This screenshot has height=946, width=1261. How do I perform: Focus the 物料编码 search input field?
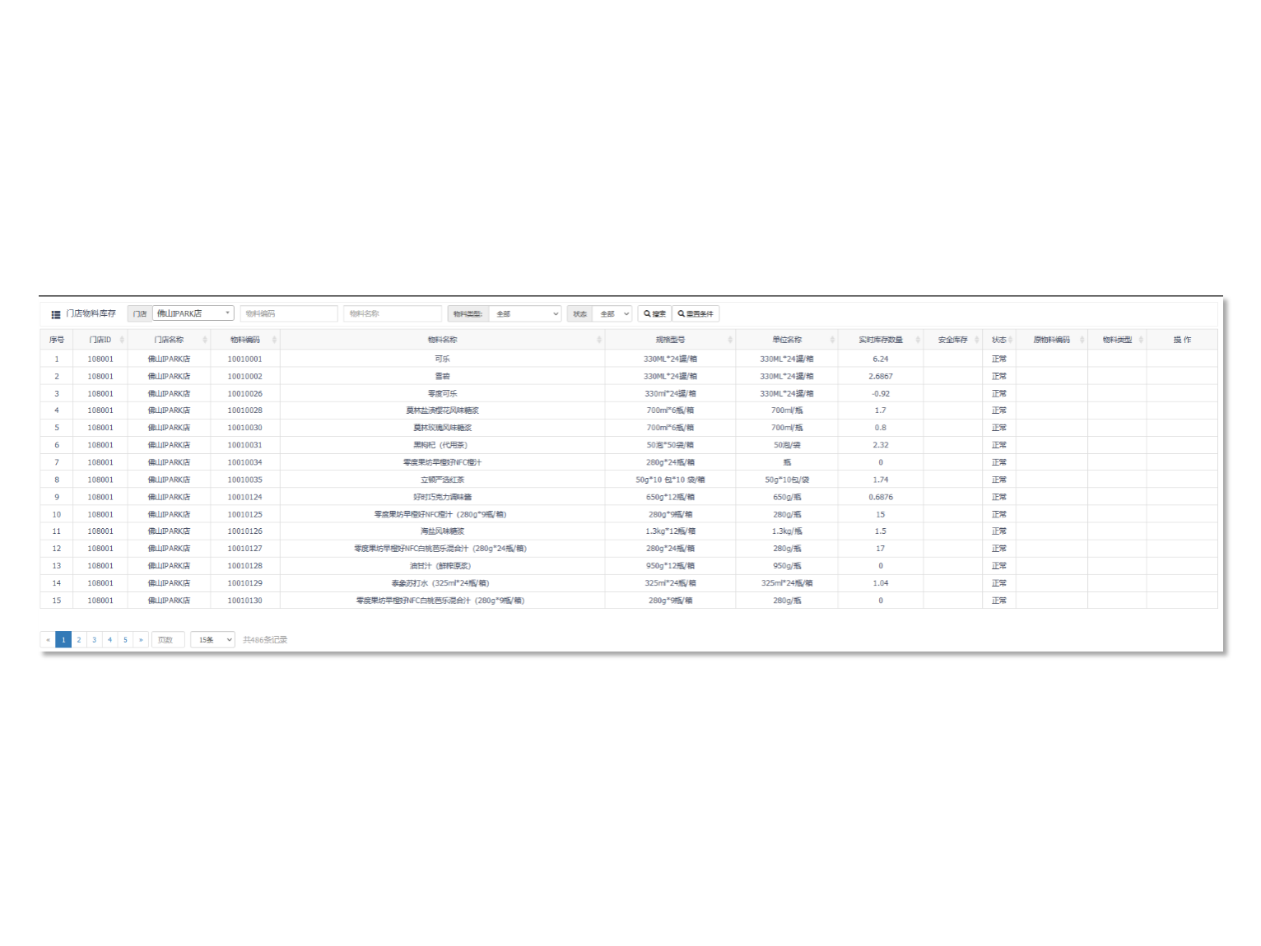click(x=289, y=313)
